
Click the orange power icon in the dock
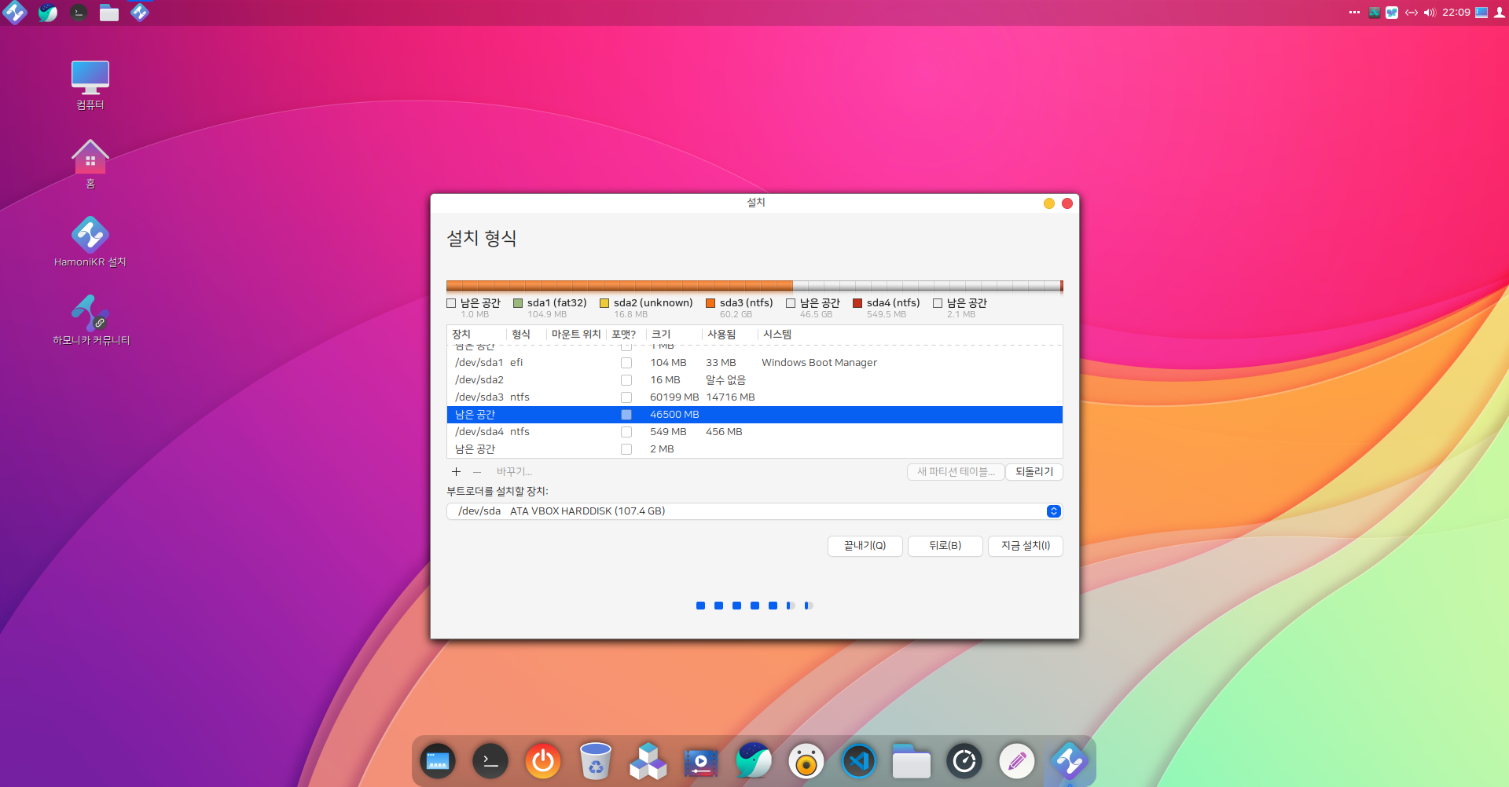click(543, 761)
